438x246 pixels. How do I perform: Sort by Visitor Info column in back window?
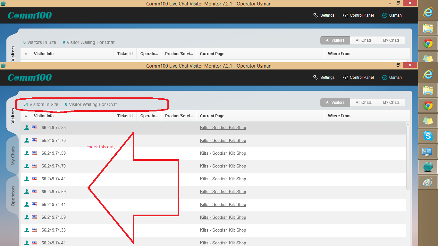pos(72,54)
